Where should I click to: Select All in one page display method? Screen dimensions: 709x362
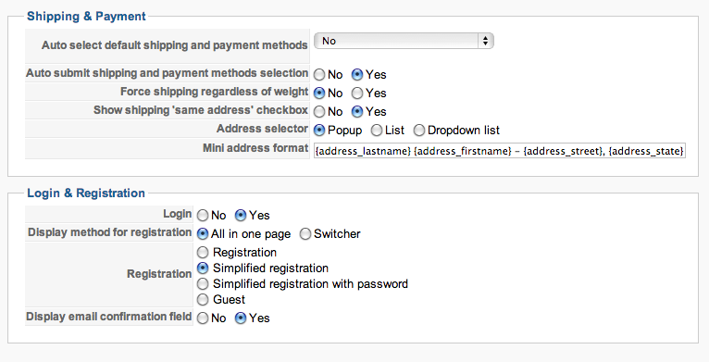[203, 234]
